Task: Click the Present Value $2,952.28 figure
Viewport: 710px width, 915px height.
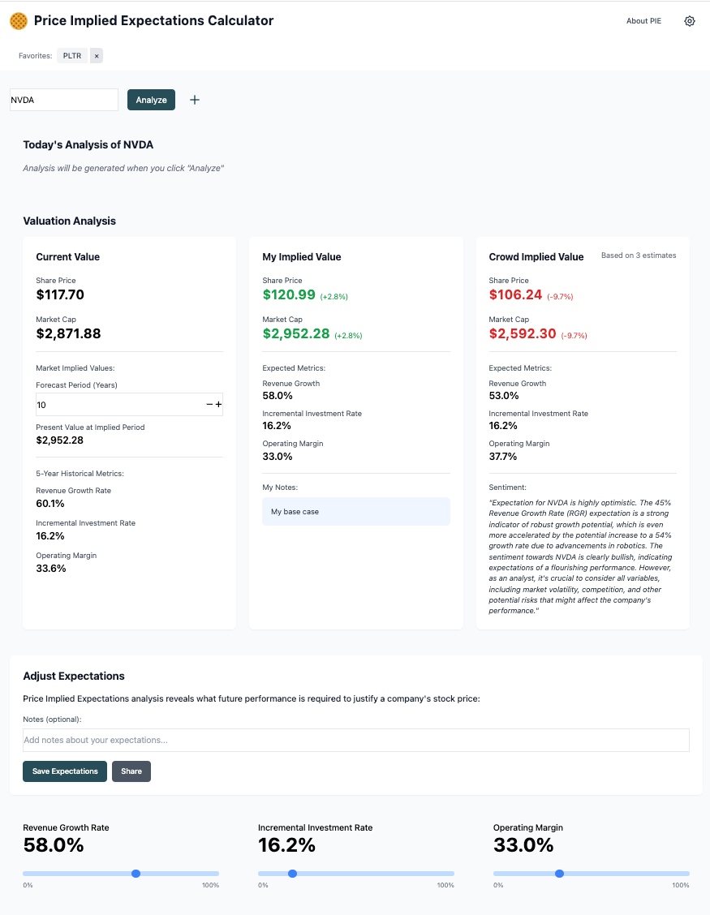Action: click(x=59, y=440)
